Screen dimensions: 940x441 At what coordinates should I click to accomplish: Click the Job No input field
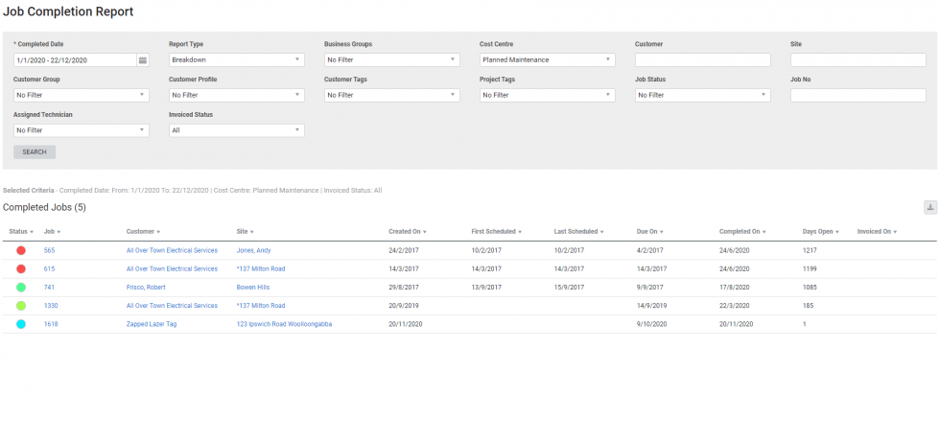click(x=858, y=95)
